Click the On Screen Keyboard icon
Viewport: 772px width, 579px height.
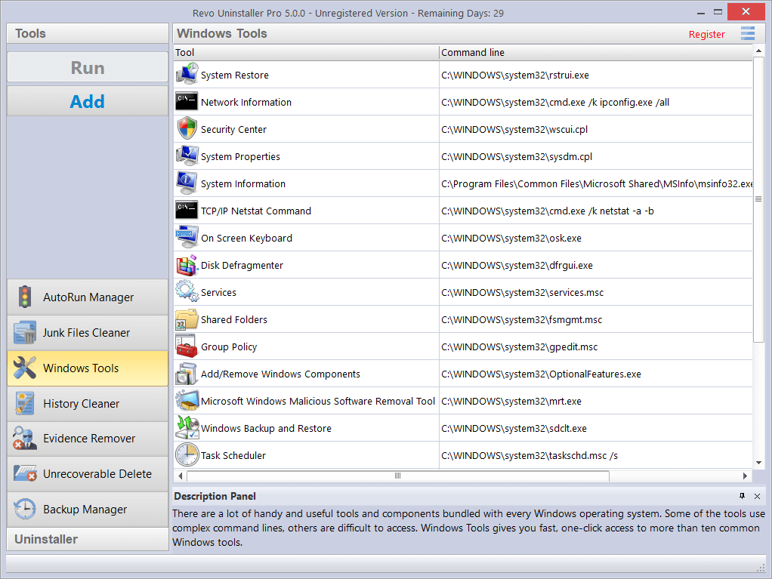(x=187, y=237)
